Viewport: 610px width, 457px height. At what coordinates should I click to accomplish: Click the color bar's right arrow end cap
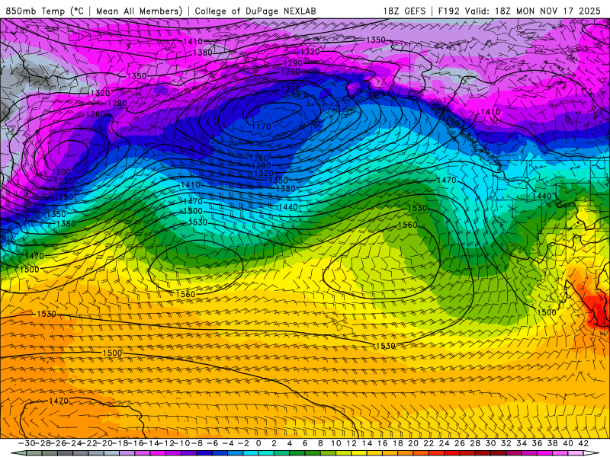pyautogui.click(x=592, y=453)
